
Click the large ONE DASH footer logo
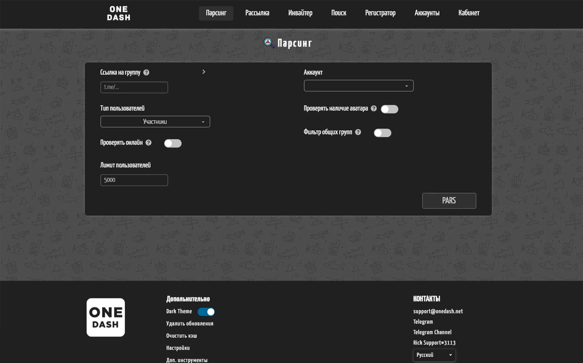point(106,317)
